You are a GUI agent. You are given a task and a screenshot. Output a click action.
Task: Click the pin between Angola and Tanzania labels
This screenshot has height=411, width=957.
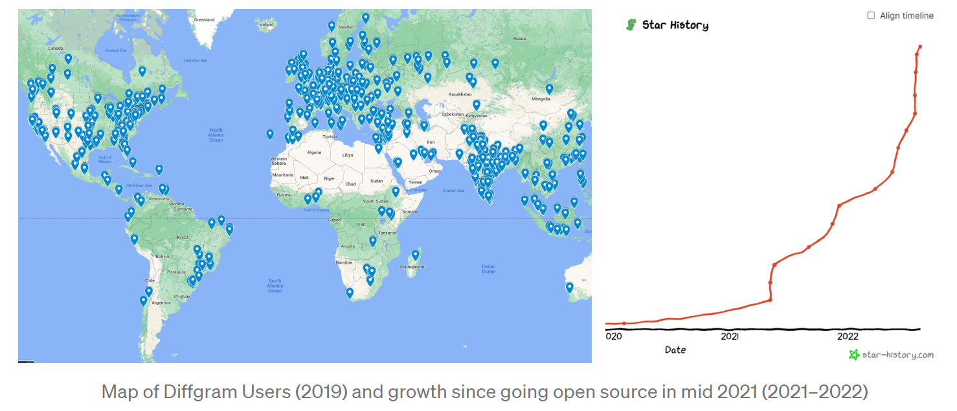point(373,241)
